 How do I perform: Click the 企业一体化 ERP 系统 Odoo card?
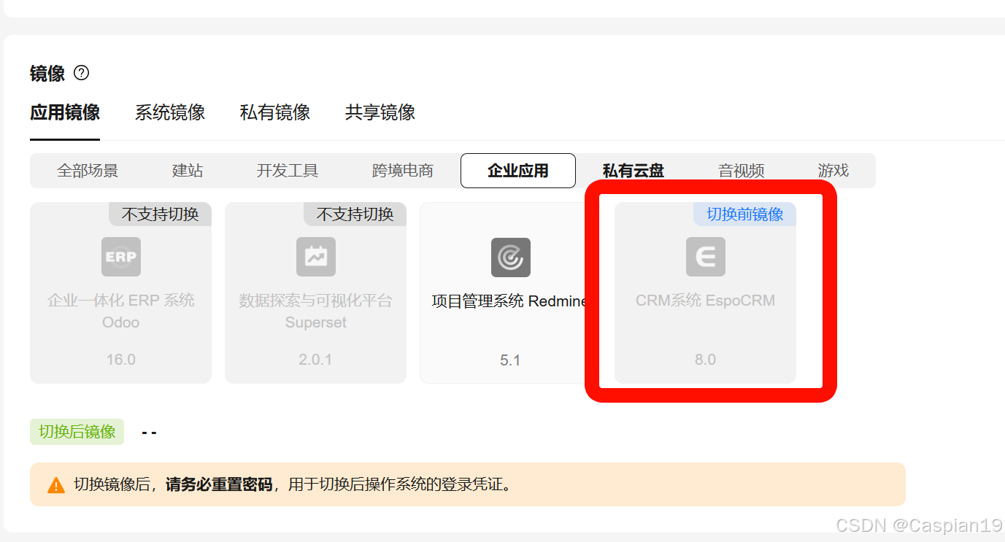120,293
